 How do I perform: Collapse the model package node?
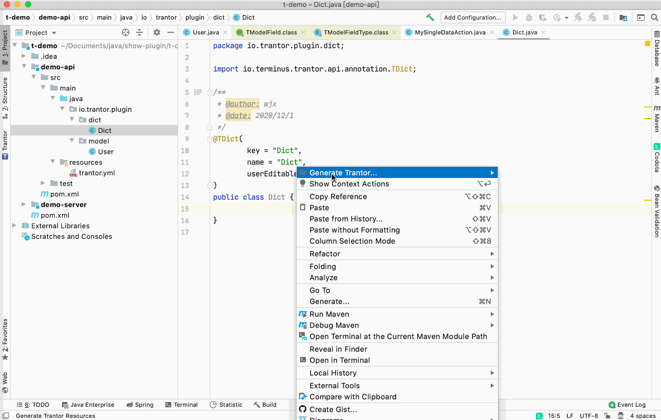tap(72, 141)
